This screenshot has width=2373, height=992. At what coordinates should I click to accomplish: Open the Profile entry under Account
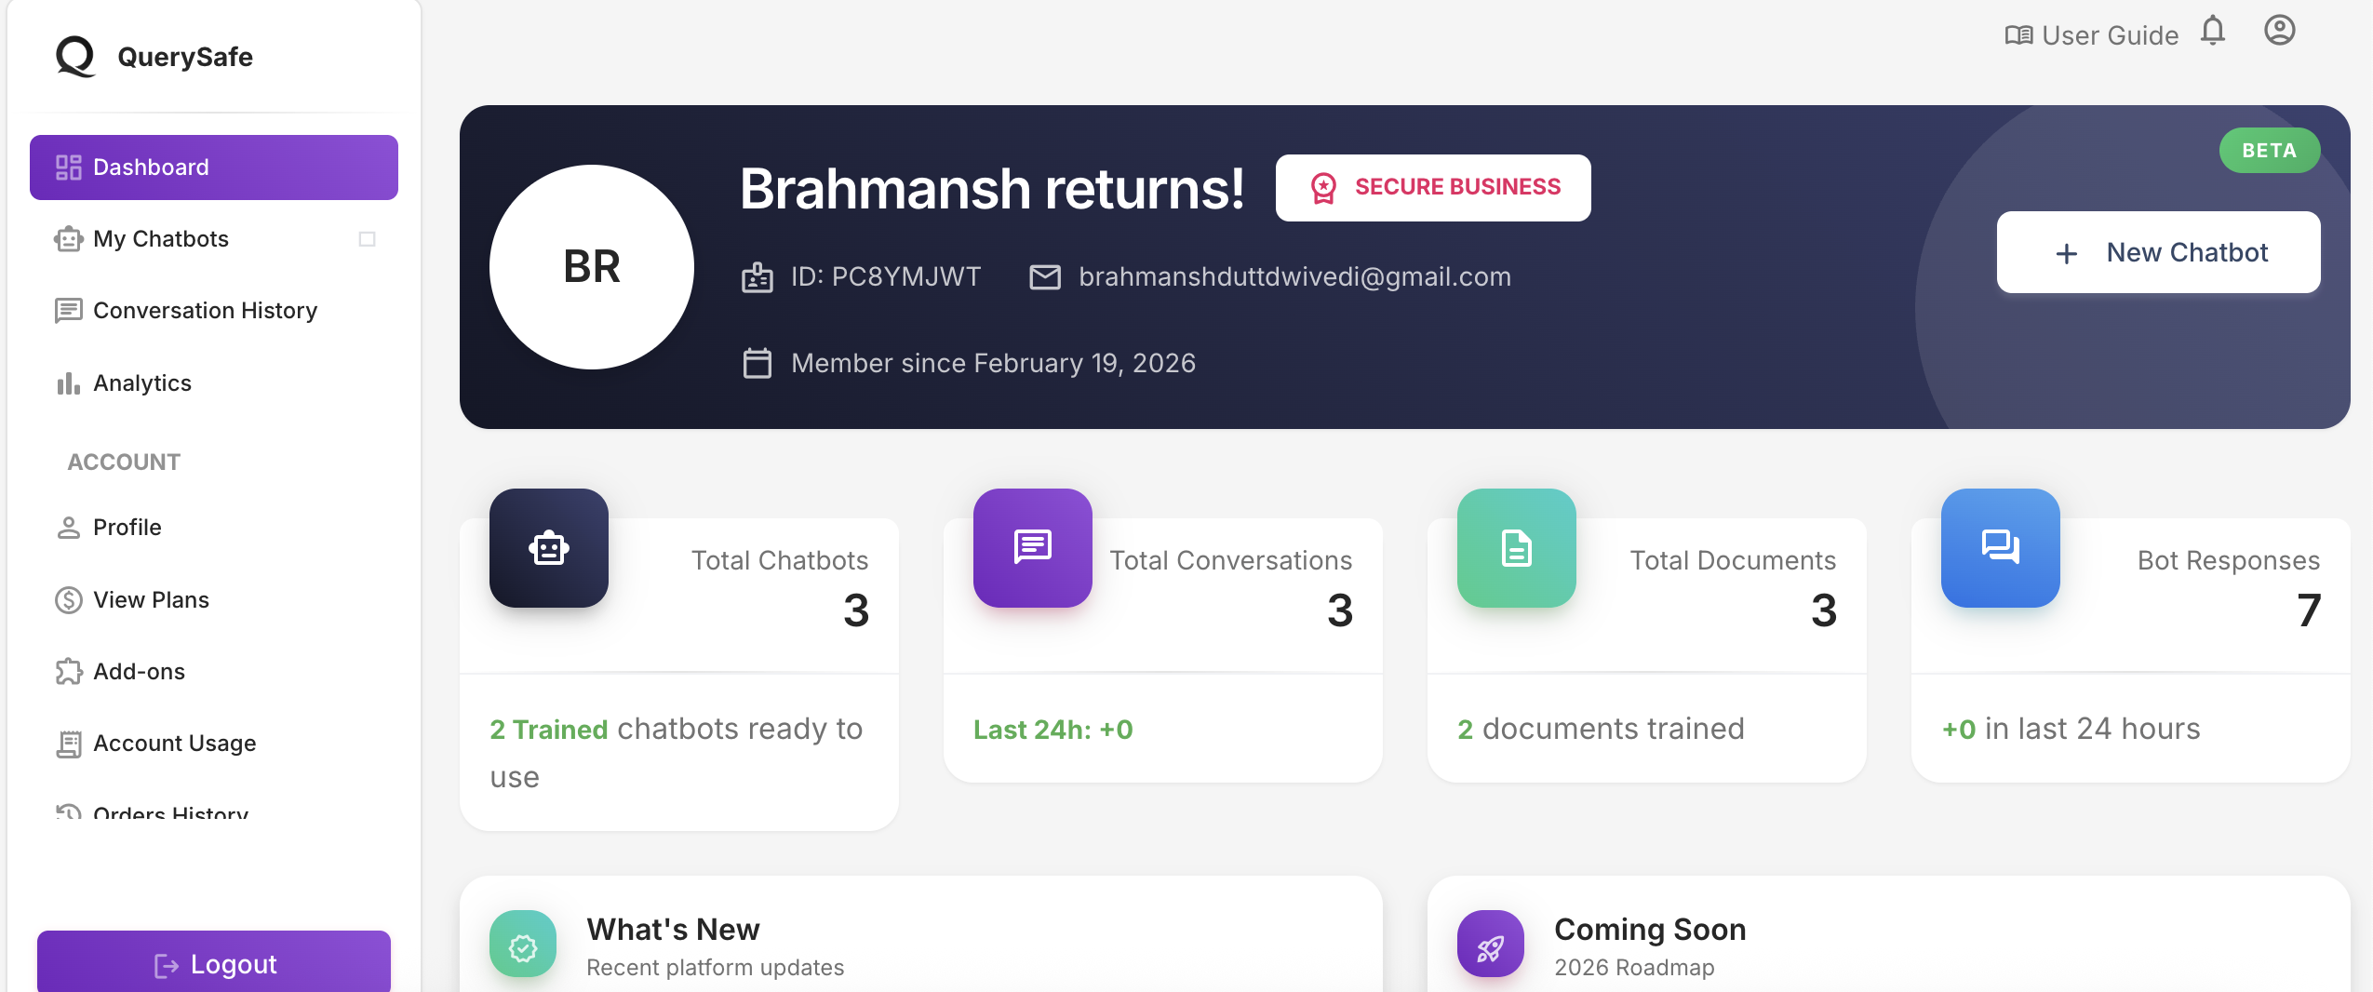click(67, 527)
